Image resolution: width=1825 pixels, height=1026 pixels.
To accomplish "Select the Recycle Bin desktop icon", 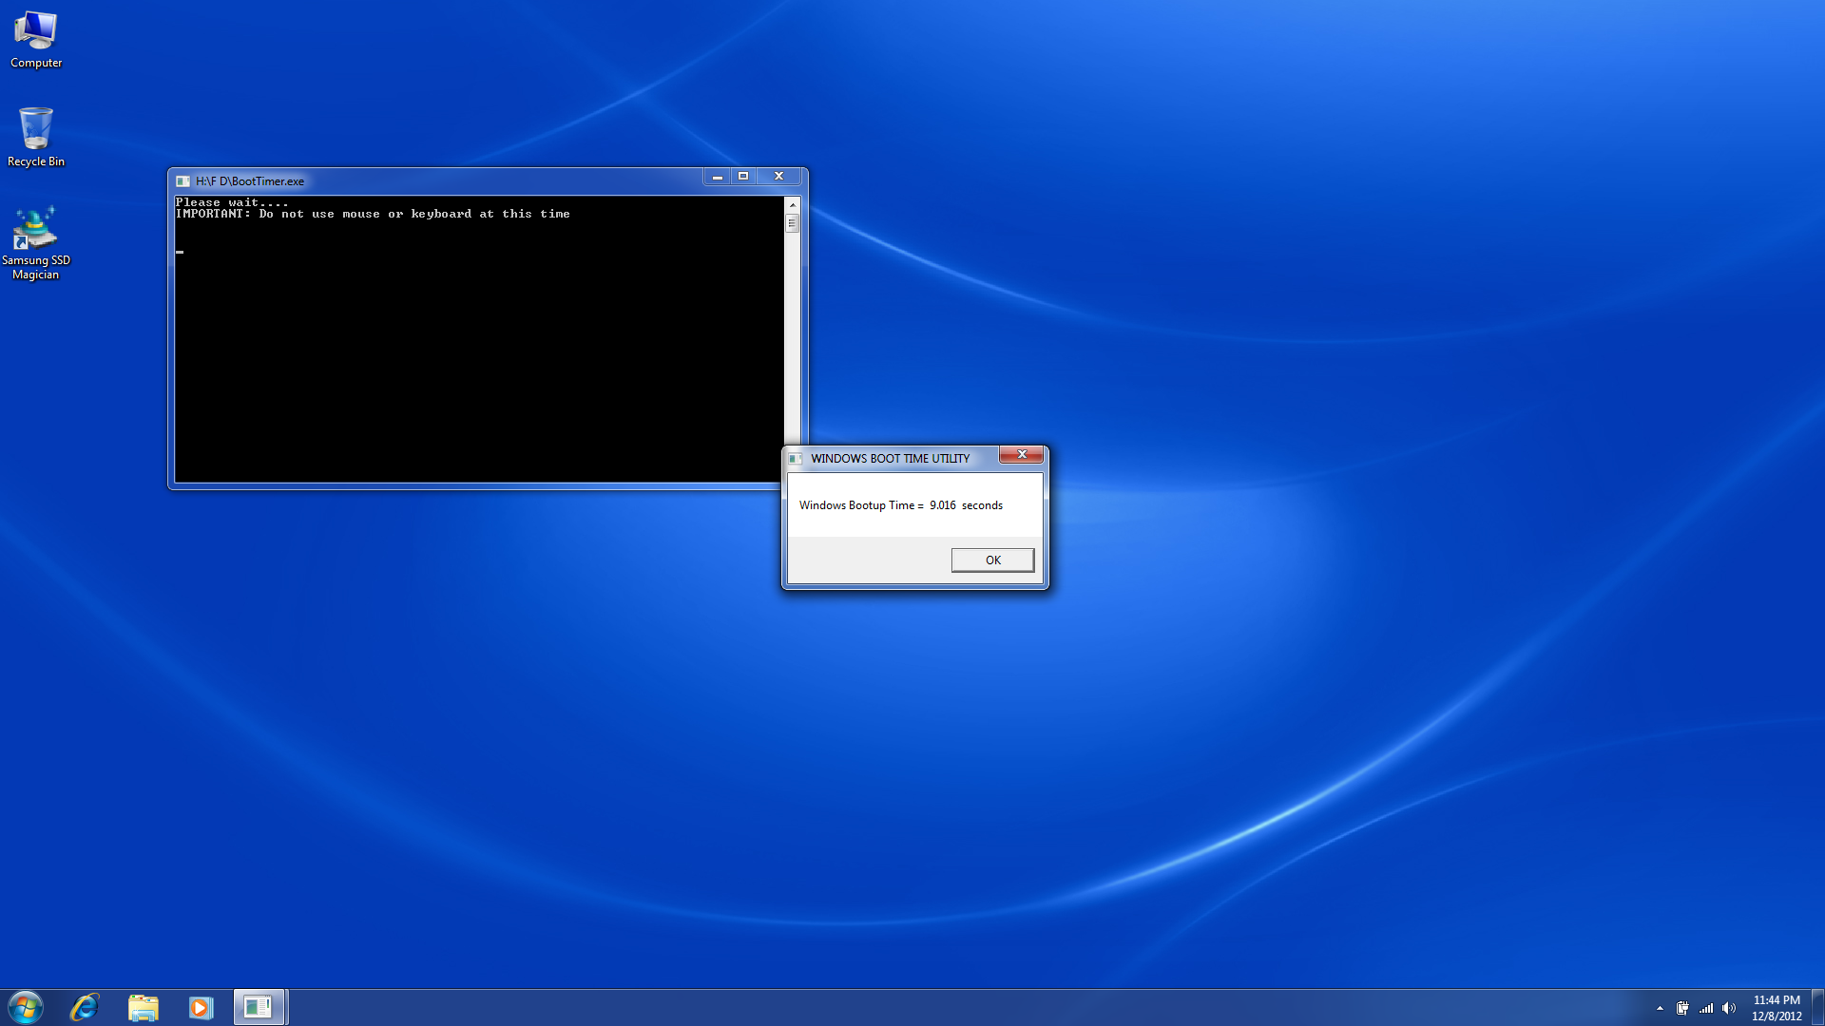I will point(36,138).
